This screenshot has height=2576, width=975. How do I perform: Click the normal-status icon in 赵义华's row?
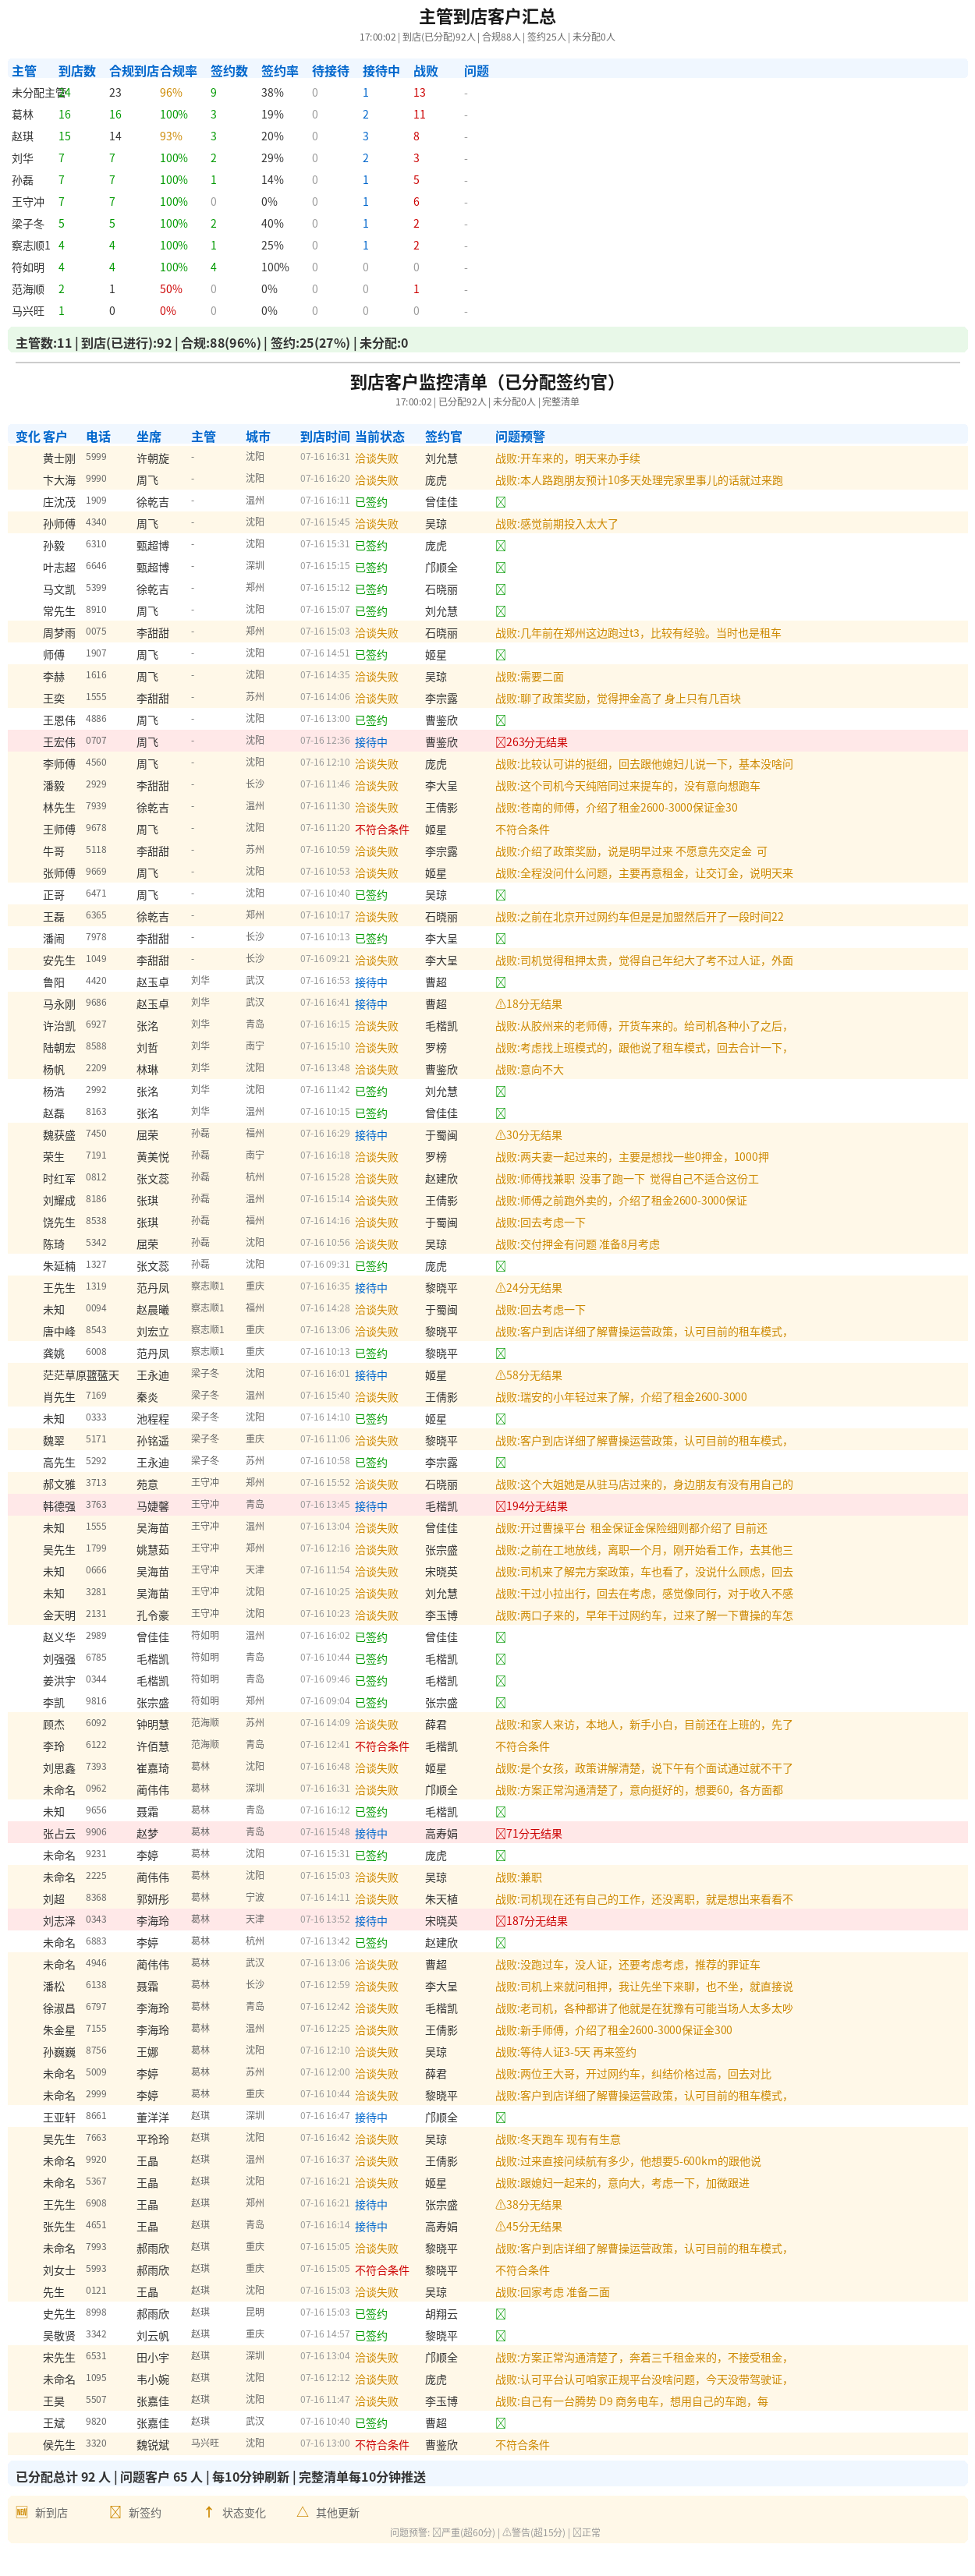(501, 1637)
